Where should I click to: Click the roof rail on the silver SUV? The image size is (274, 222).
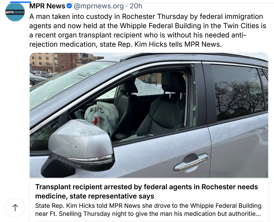[192, 56]
